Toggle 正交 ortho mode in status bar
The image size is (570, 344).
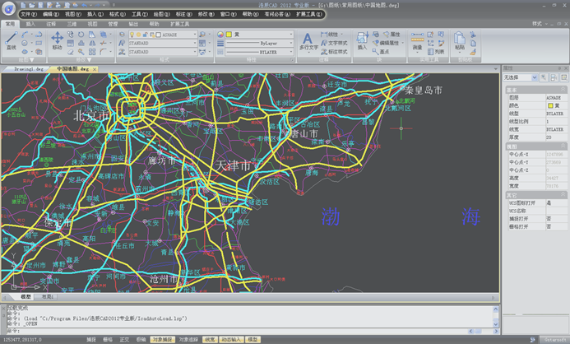pos(124,339)
